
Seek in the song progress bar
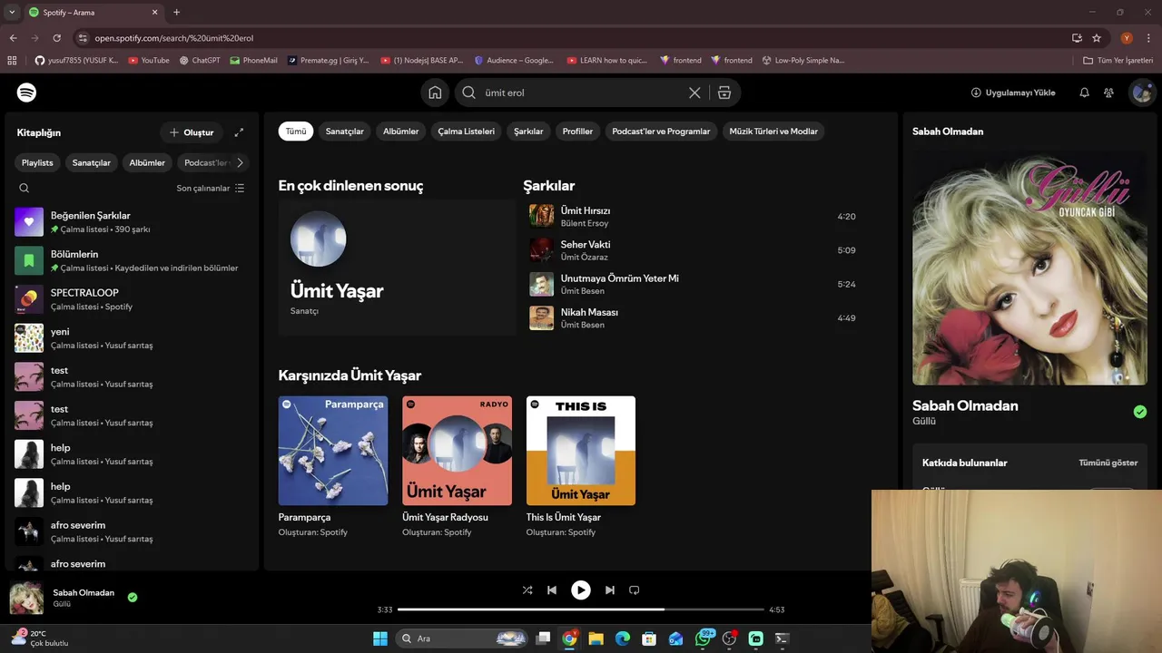click(581, 609)
